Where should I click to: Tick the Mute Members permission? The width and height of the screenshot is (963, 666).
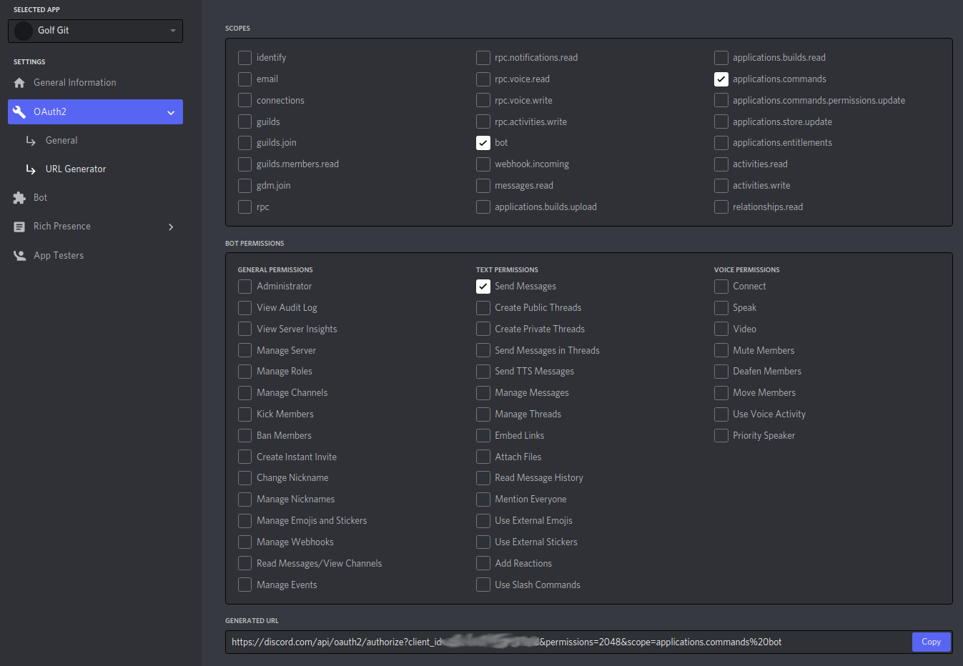point(721,350)
